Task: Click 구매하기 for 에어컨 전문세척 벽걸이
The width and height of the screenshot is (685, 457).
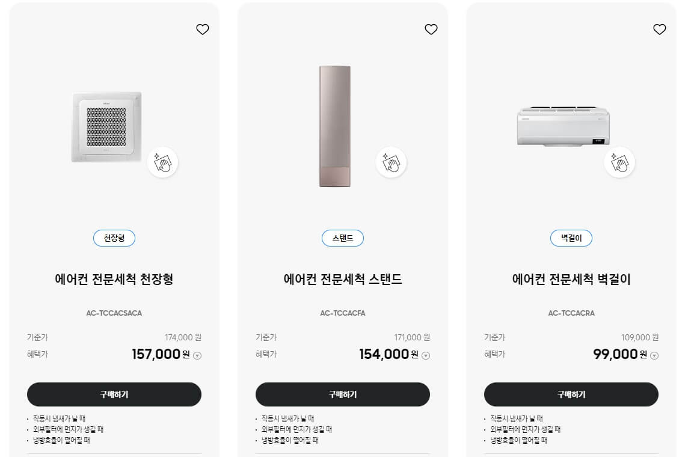Action: coord(571,394)
